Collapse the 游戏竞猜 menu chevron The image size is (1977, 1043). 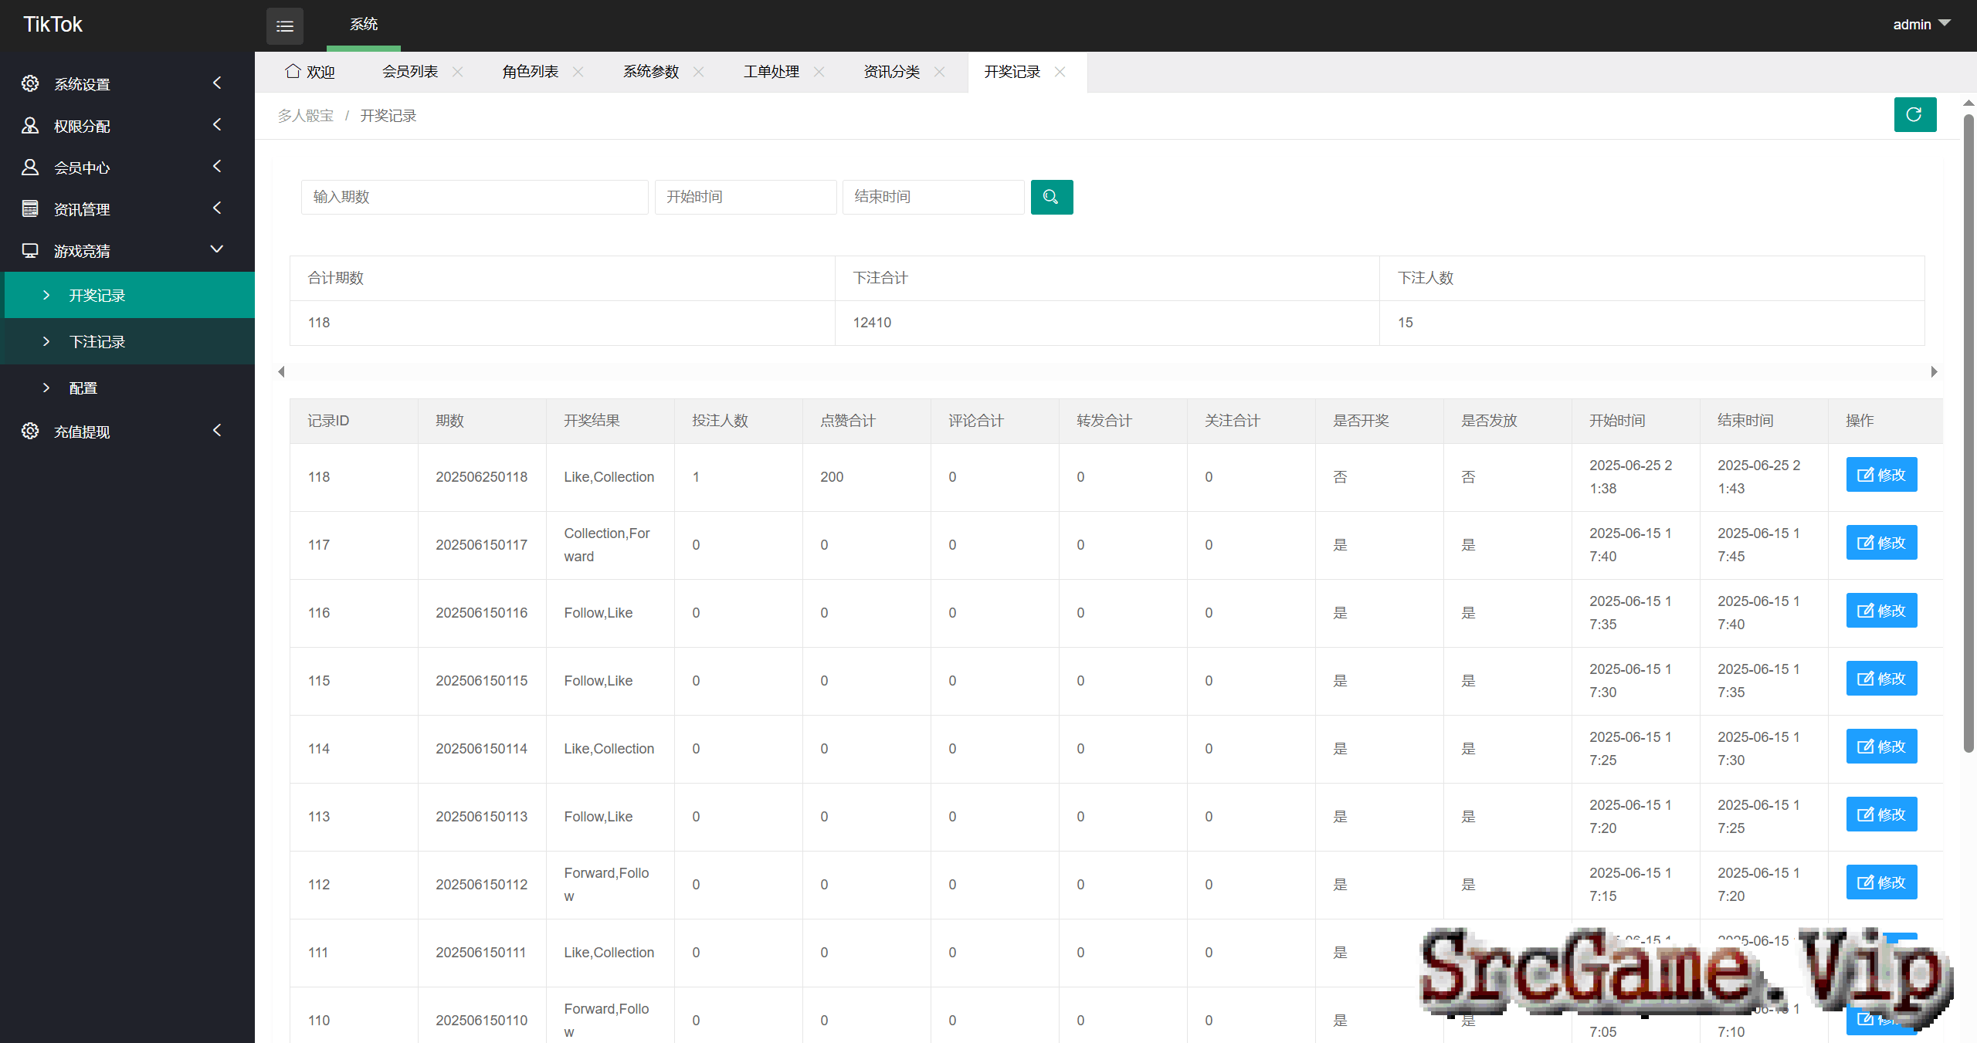[x=217, y=249]
